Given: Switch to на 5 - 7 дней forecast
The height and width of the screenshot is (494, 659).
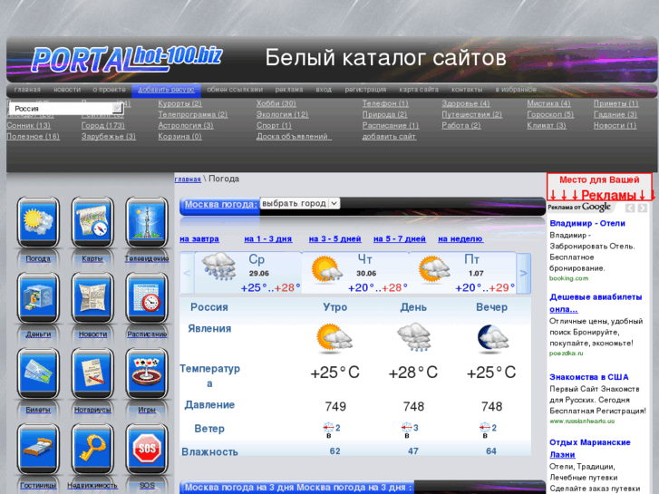Looking at the screenshot, I should coord(400,238).
